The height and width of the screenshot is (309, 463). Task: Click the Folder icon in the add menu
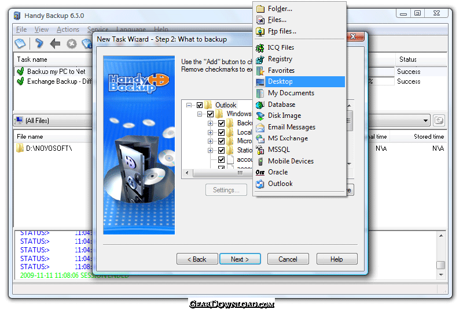click(x=260, y=9)
